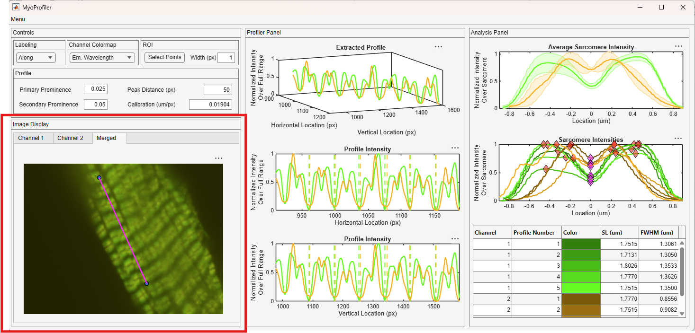The image size is (695, 333).
Task: Open the Sarcomere Intensities plot options ellipsis
Action: point(678,139)
